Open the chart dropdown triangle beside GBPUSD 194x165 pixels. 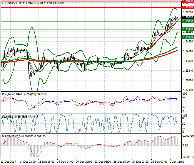(3, 3)
